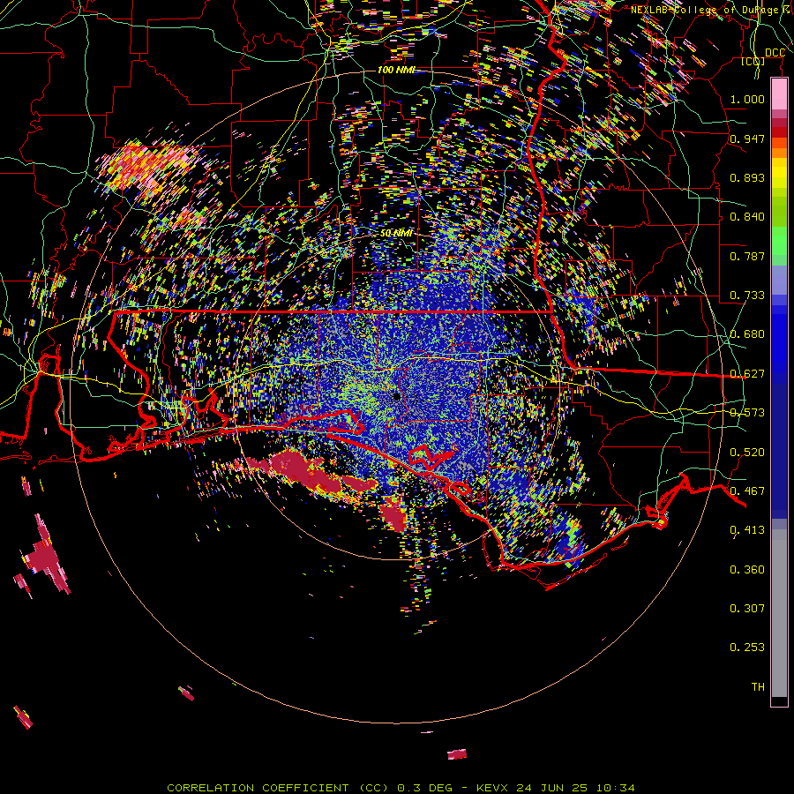
Task: Click the 0.787 color scale label
Action: click(x=747, y=256)
